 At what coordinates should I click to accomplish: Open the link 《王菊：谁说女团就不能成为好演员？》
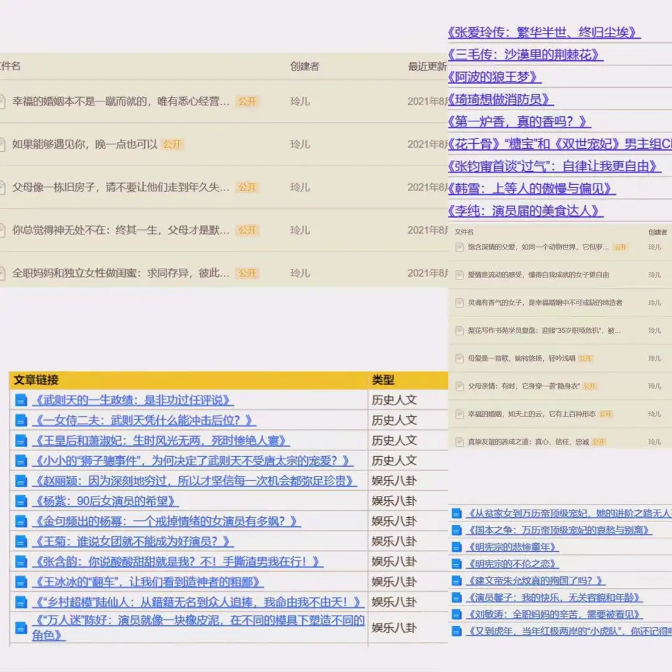133,542
